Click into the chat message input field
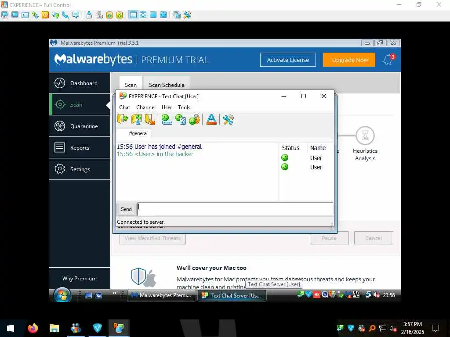The image size is (450, 337). pyautogui.click(x=236, y=209)
